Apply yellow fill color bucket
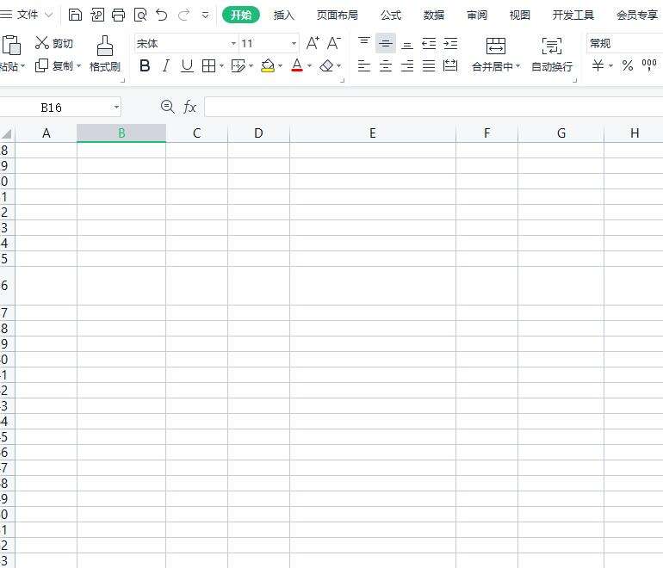The image size is (663, 568). pyautogui.click(x=268, y=66)
